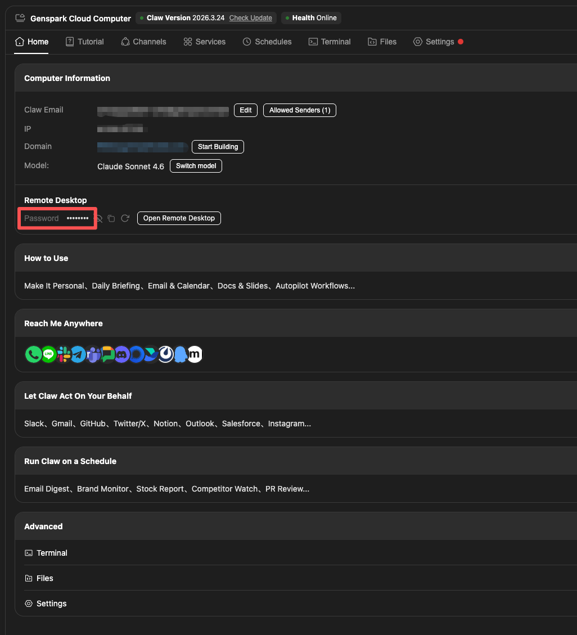
Task: Choose the Telegram channel icon
Action: (x=78, y=354)
